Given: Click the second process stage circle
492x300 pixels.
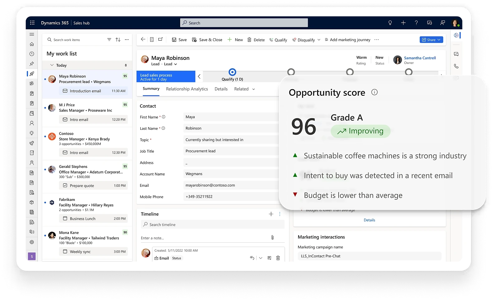Looking at the screenshot, I should click(291, 72).
